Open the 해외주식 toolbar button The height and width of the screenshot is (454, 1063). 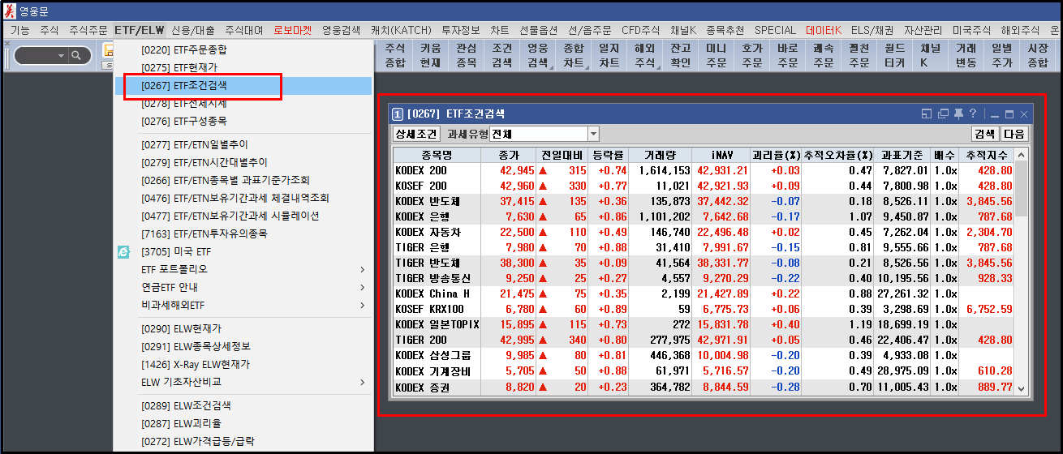645,56
